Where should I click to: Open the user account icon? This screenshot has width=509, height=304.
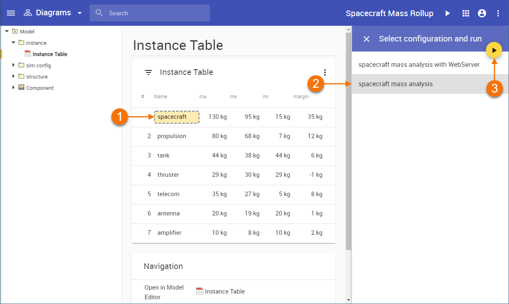(x=482, y=13)
